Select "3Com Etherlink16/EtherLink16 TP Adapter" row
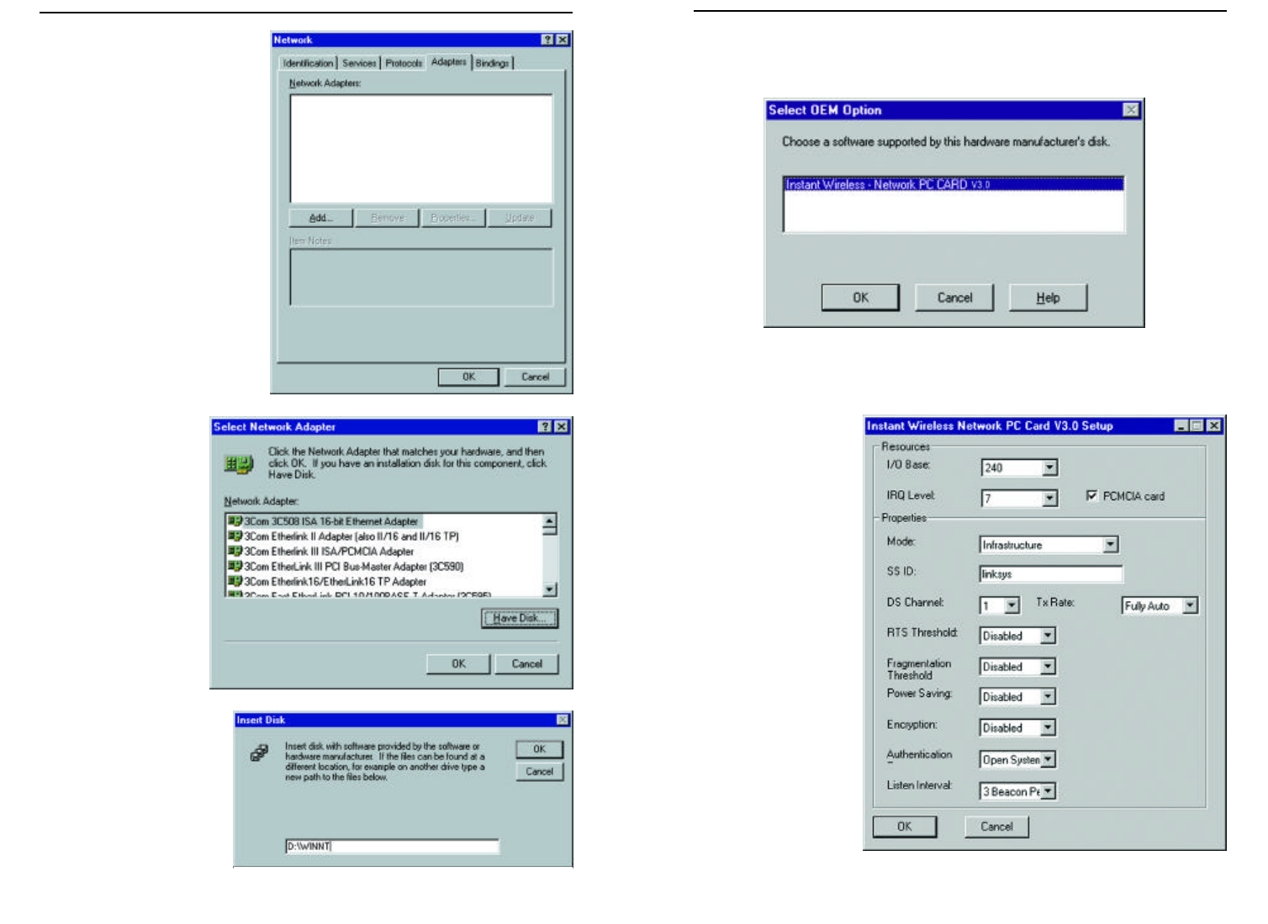The width and height of the screenshot is (1268, 924). [x=335, y=582]
